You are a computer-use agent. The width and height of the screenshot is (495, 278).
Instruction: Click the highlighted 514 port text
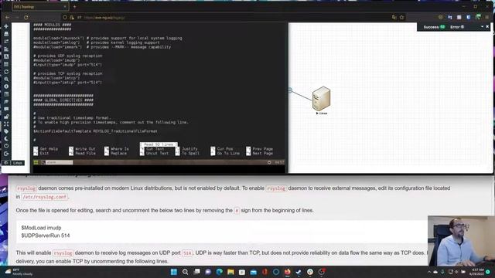click(187, 253)
